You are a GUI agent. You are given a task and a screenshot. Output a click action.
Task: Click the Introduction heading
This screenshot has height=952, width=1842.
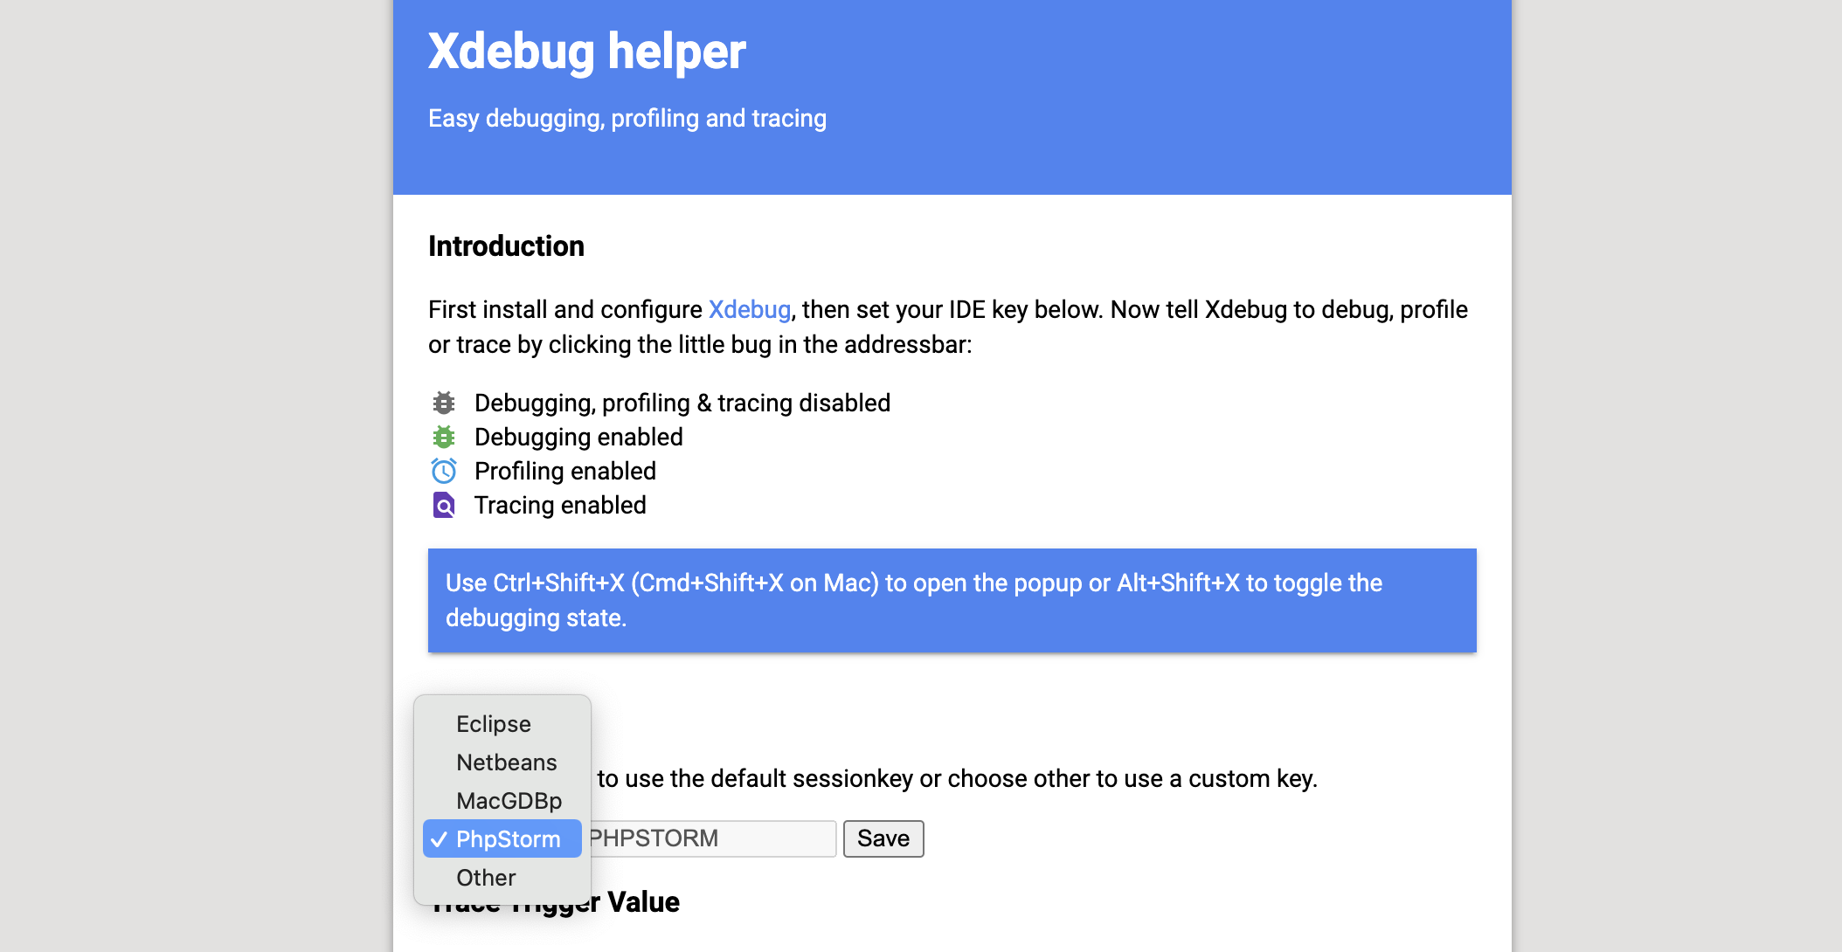tap(505, 245)
